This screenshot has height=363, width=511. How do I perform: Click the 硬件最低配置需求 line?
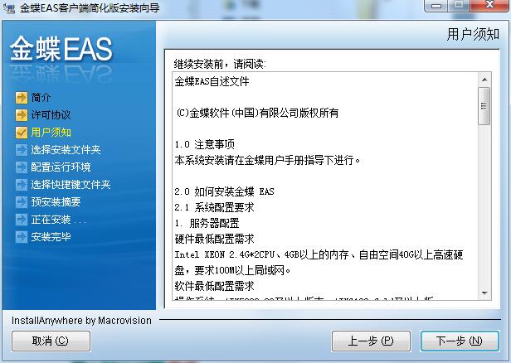click(214, 239)
